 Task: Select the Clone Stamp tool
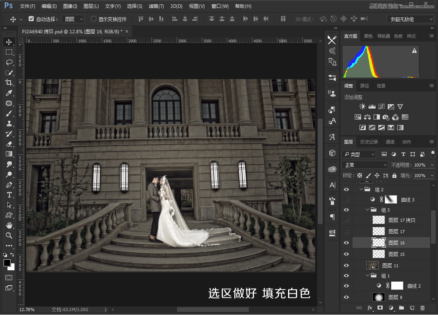pos(9,123)
